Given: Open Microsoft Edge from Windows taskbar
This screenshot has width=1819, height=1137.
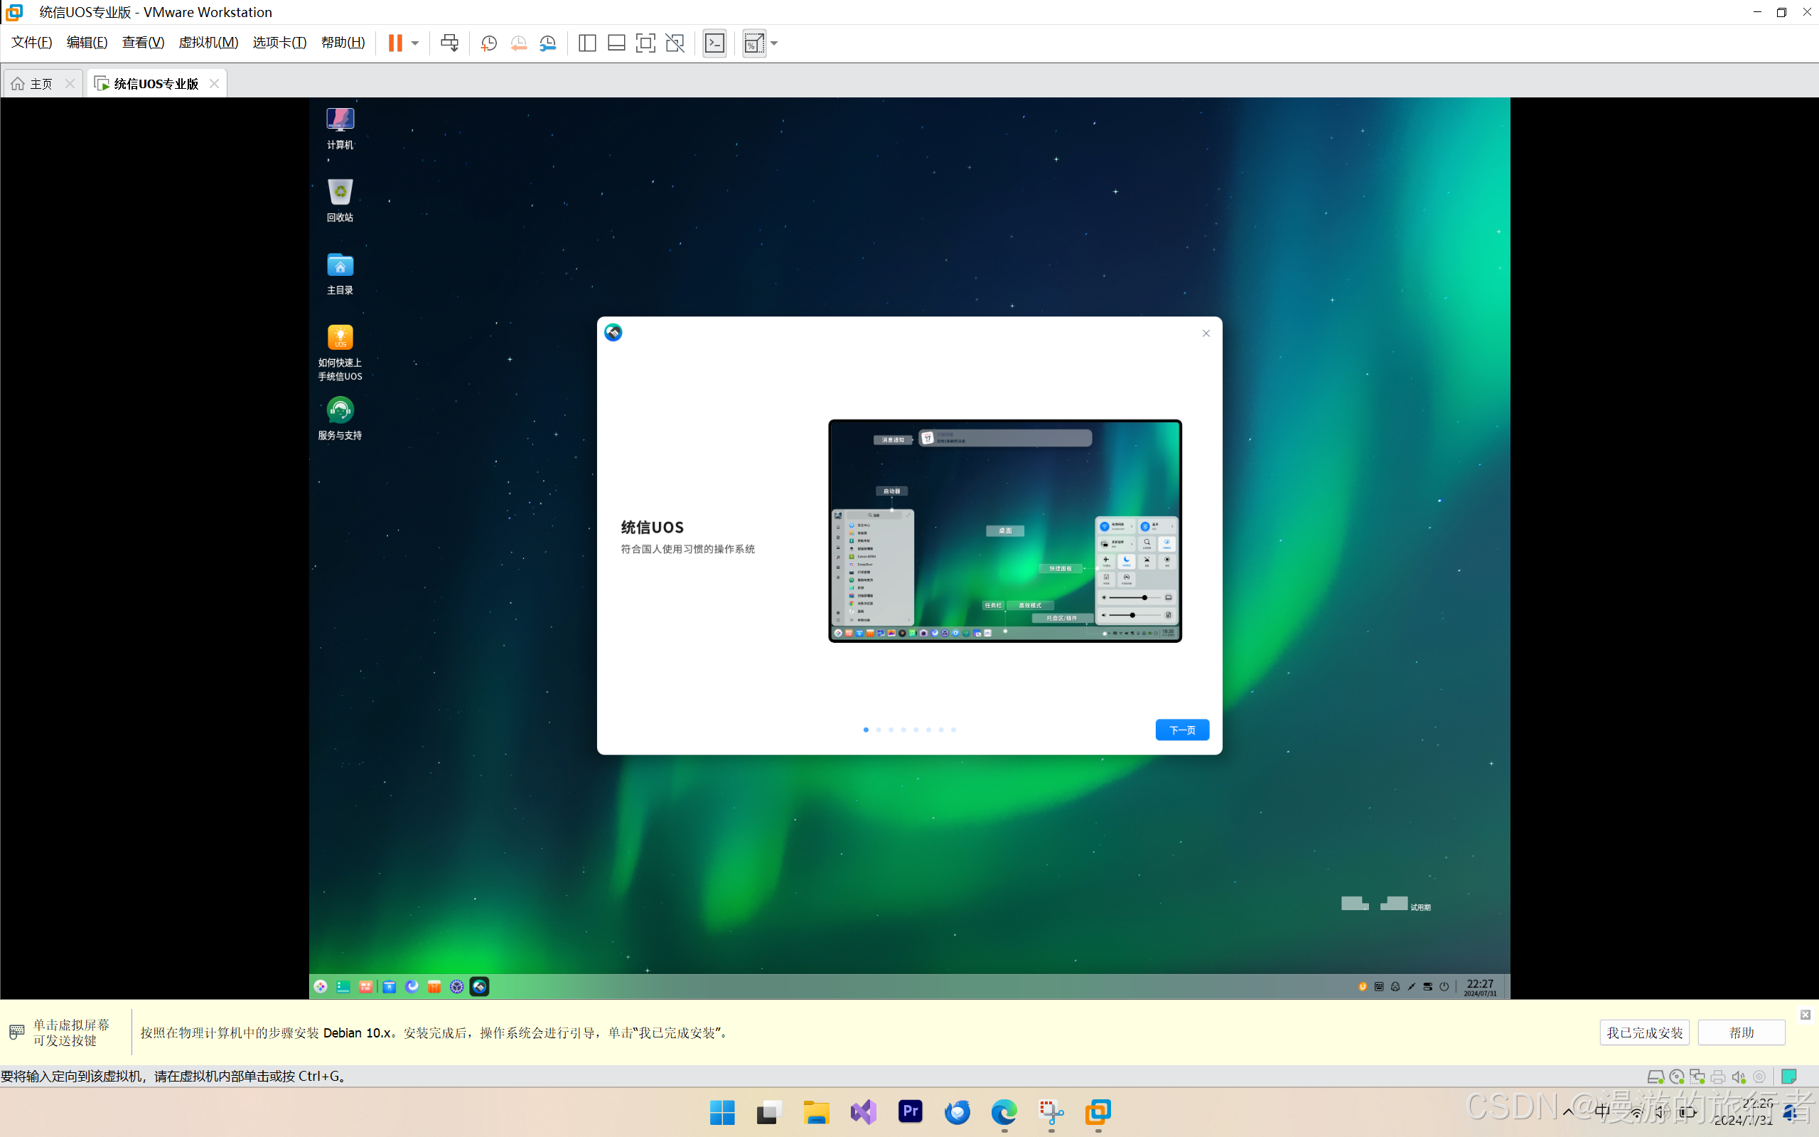Looking at the screenshot, I should (1004, 1112).
